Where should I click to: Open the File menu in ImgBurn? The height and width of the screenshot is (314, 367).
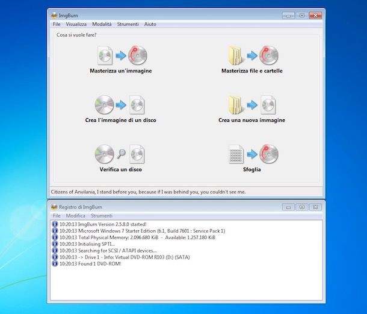[x=57, y=24]
